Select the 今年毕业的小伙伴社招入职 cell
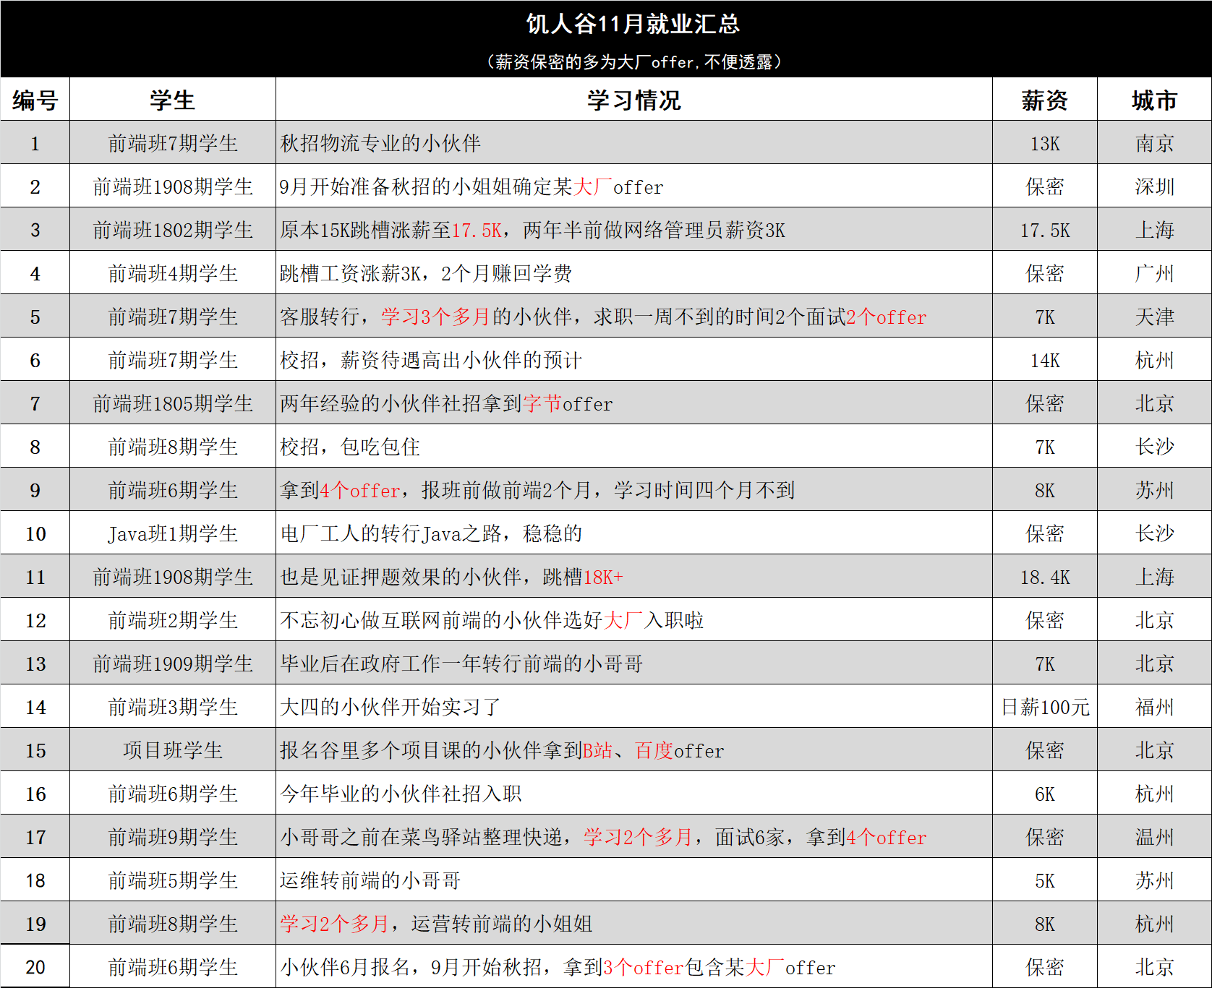Image resolution: width=1212 pixels, height=988 pixels. [634, 794]
